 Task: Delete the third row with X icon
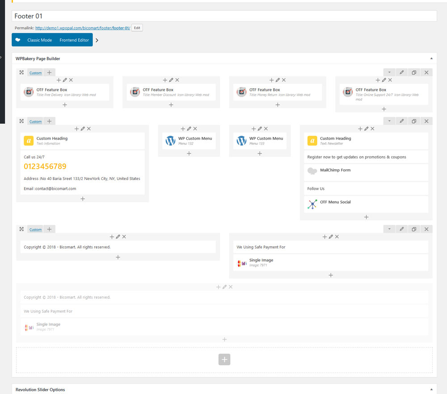[x=426, y=229]
